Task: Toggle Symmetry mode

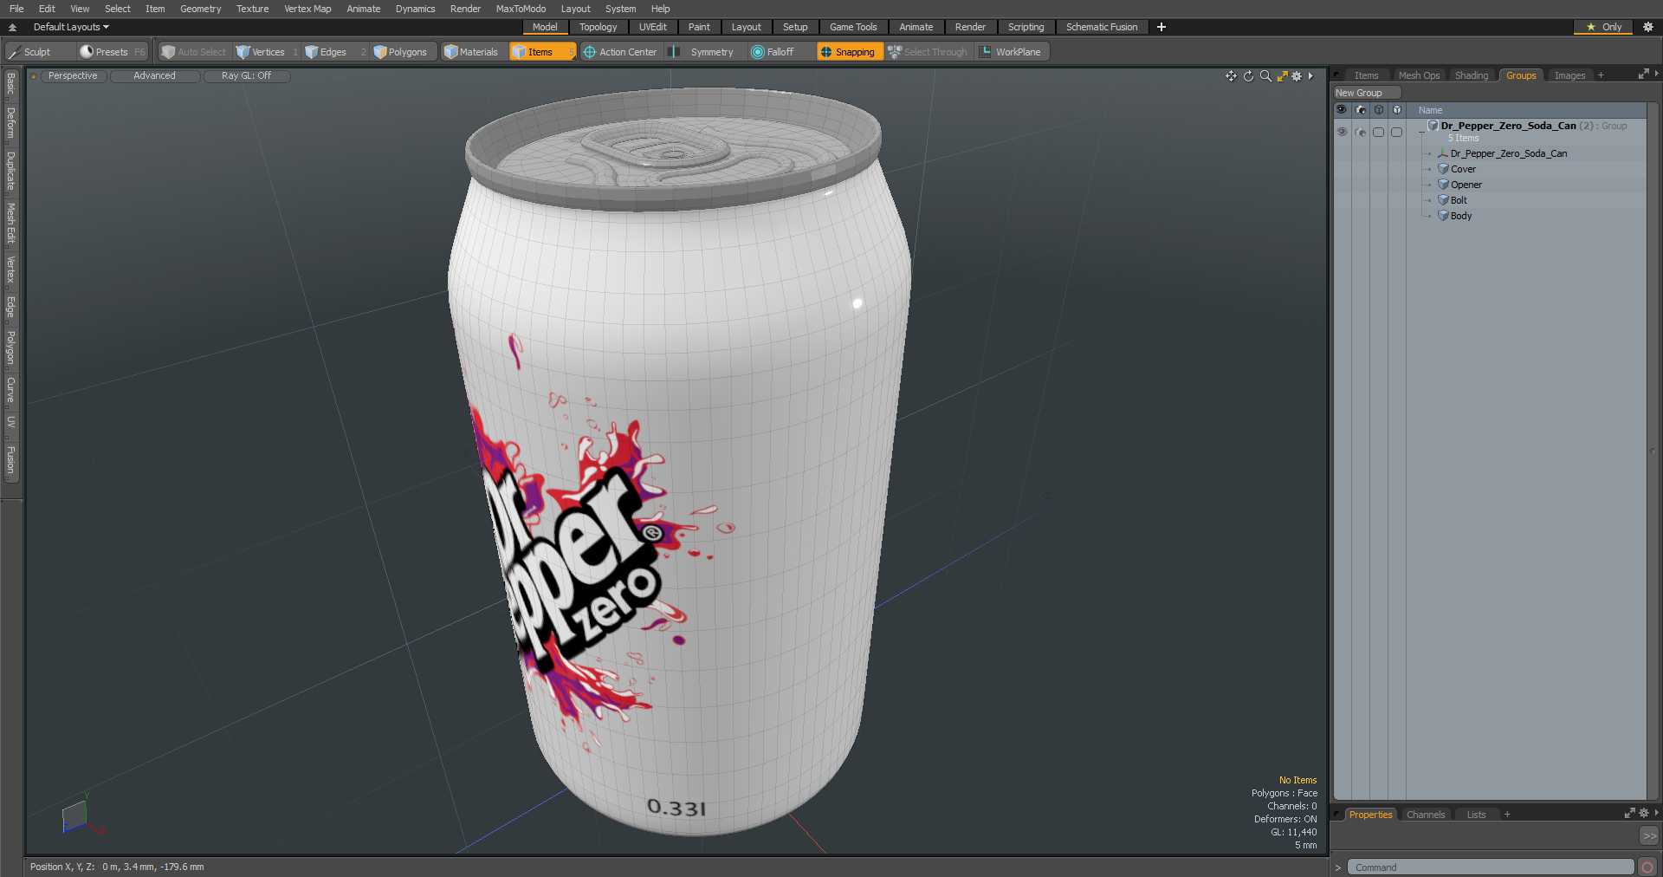Action: (703, 52)
